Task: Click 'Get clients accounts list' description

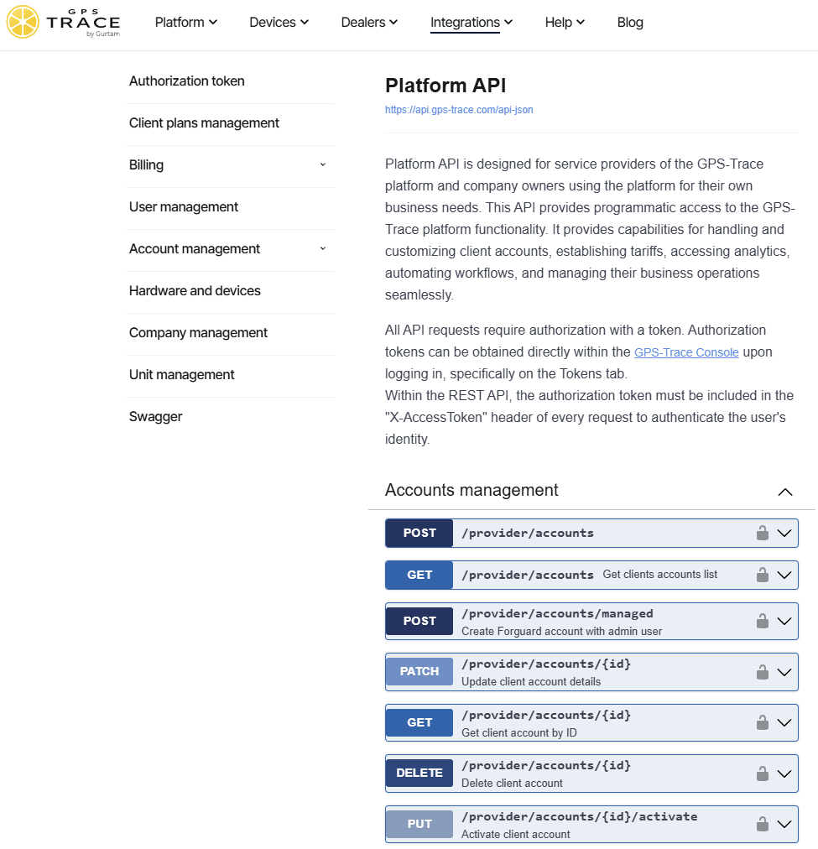Action: coord(660,575)
